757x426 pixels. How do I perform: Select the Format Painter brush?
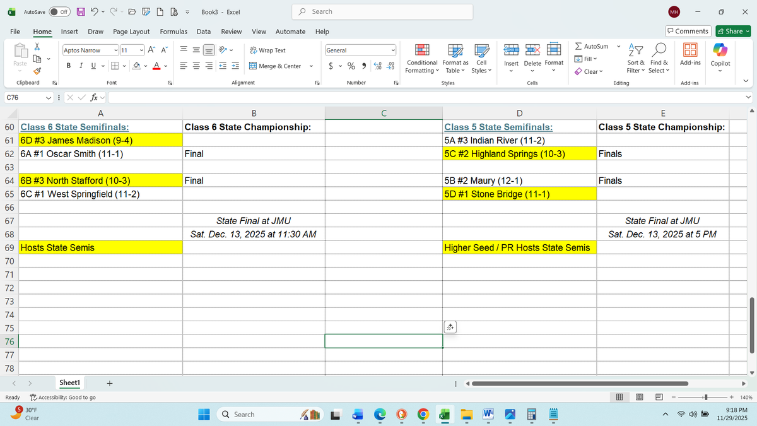click(x=38, y=71)
